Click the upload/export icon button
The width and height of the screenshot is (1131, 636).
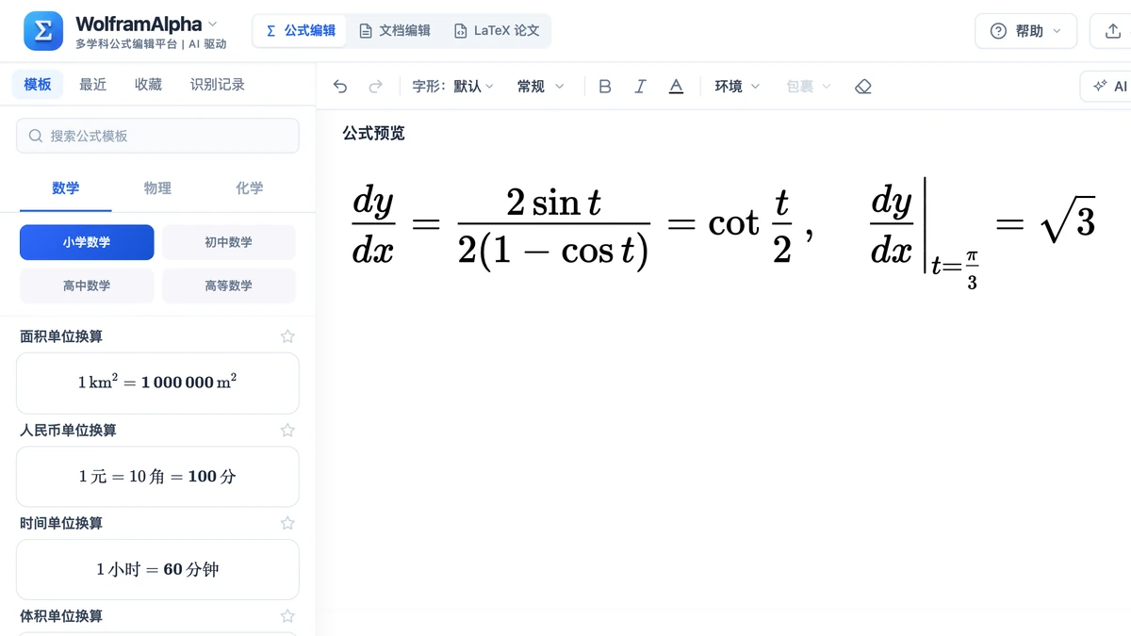coord(1112,31)
